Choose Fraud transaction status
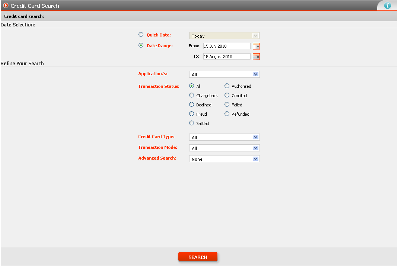 (192, 114)
